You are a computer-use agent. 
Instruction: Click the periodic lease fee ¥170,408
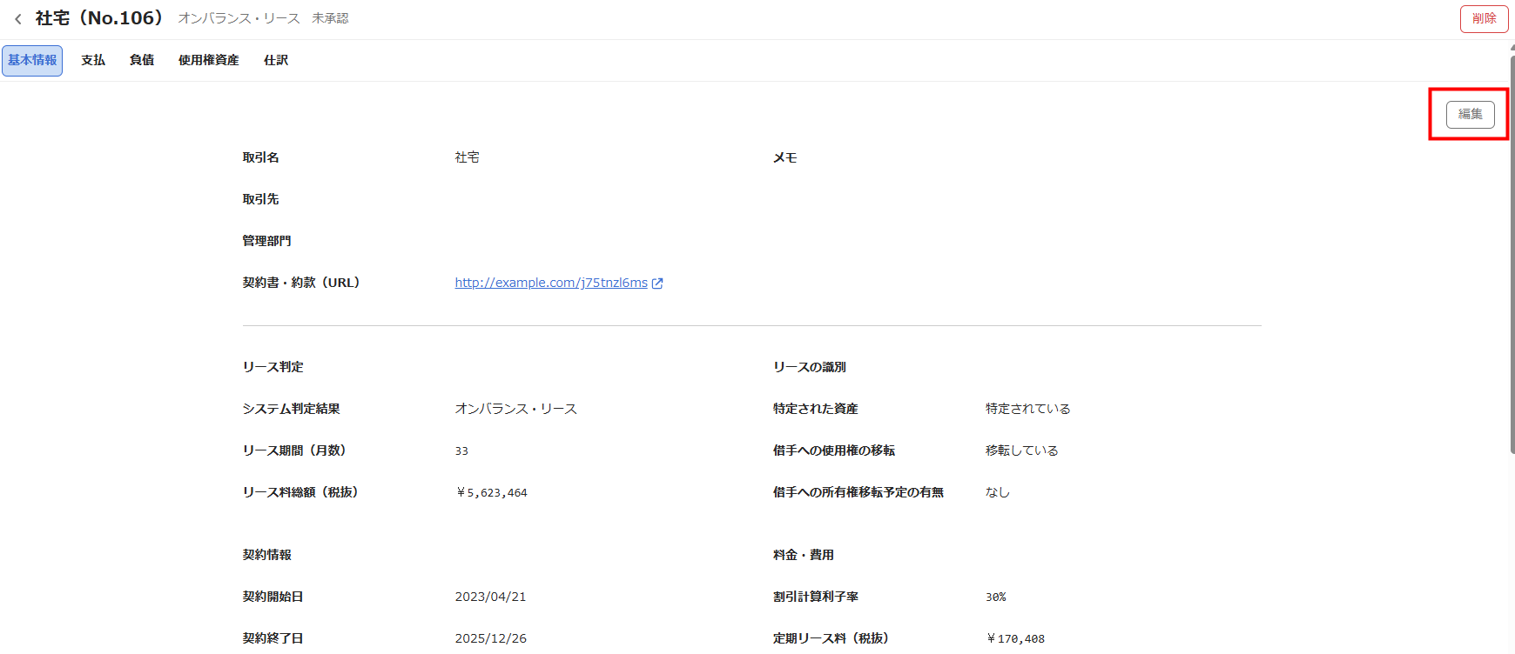[1015, 639]
